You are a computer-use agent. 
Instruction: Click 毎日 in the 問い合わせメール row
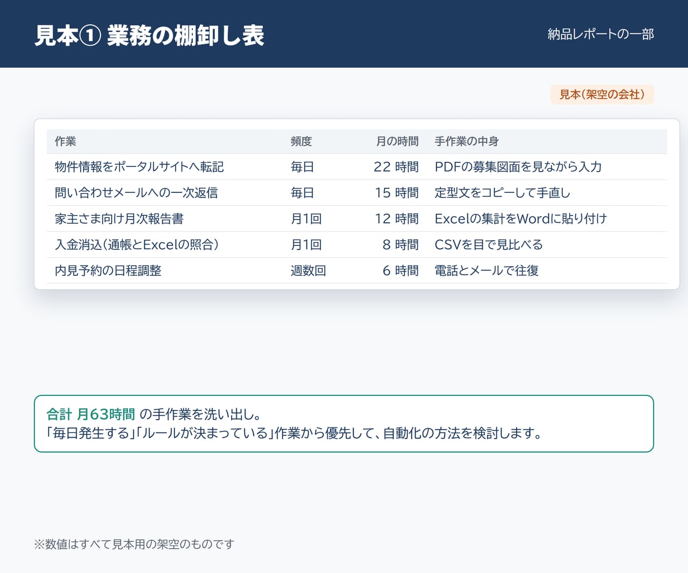pyautogui.click(x=302, y=193)
